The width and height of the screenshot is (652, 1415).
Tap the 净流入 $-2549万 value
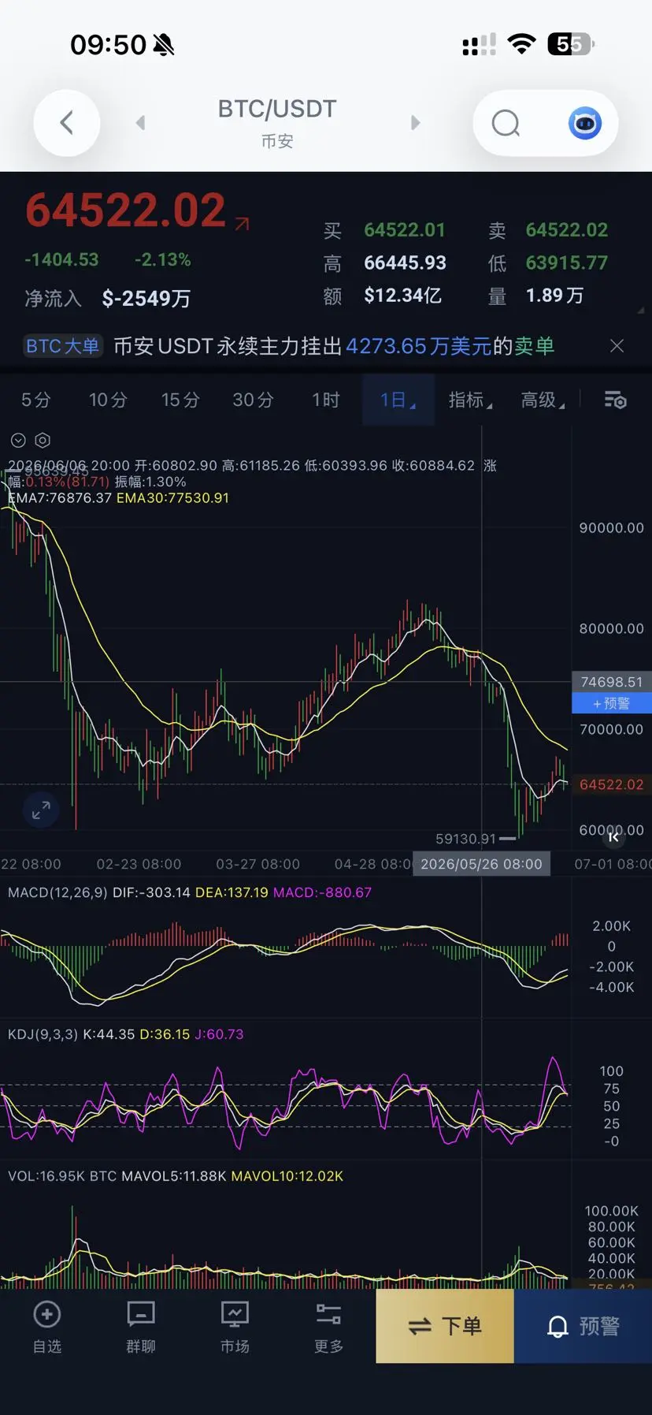146,299
